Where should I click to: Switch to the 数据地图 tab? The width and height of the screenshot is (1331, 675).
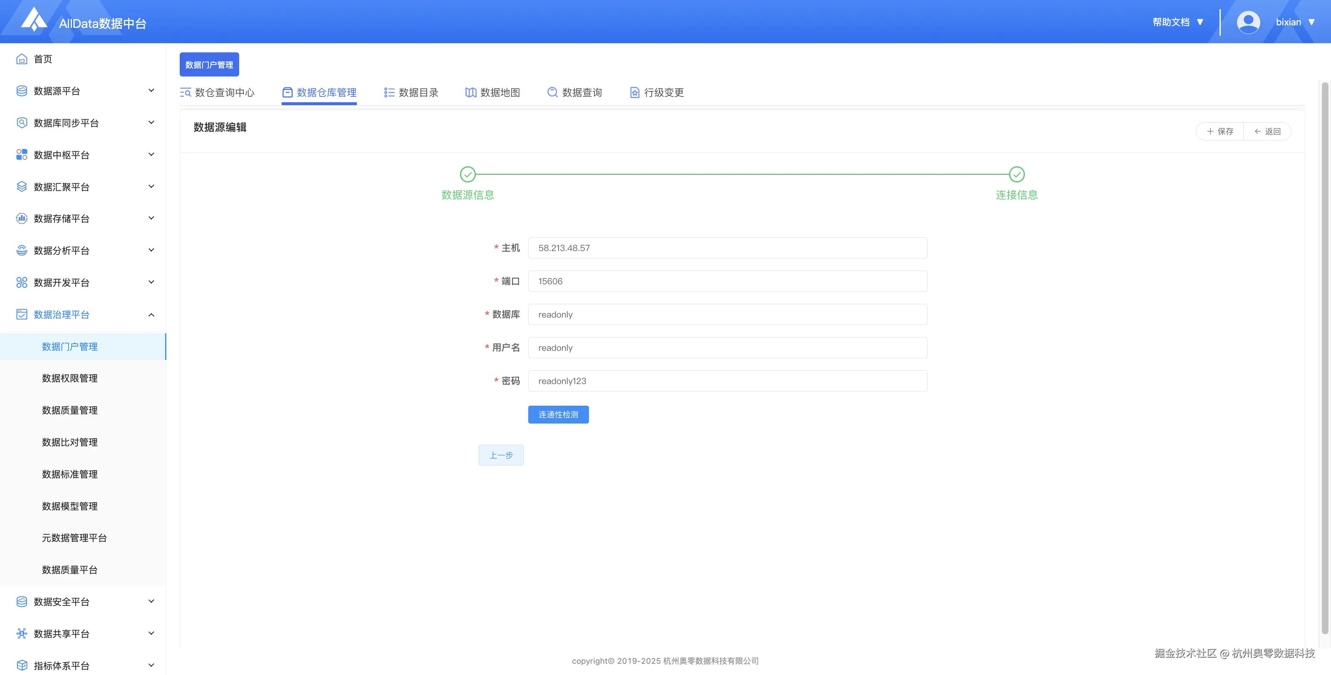coord(492,92)
